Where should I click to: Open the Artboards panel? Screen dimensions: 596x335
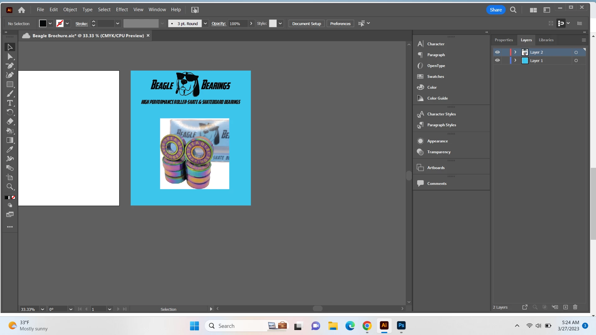(436, 168)
